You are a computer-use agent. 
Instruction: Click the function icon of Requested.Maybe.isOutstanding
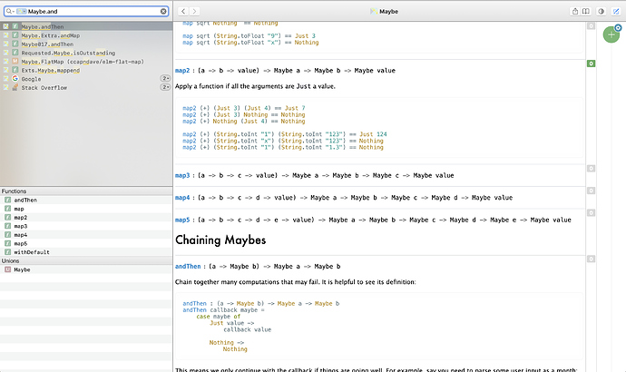click(15, 53)
